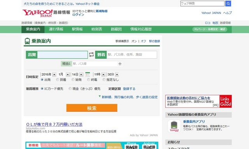249x149 pixels.
Task: Click the web search magnifier button
Action: 228,3
